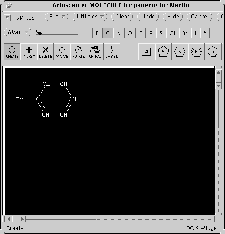225x234 pixels.
Task: Select the CREATE tool
Action: [12, 52]
